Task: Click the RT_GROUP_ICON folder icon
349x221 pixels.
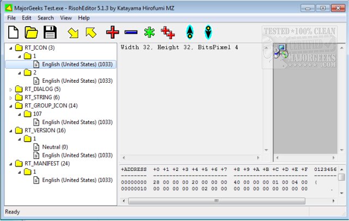Action: (19, 106)
